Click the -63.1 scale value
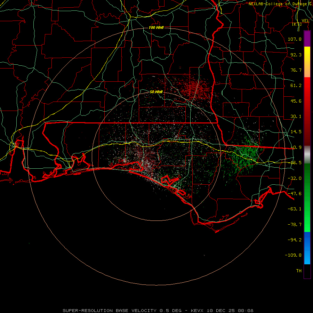 pos(295,209)
